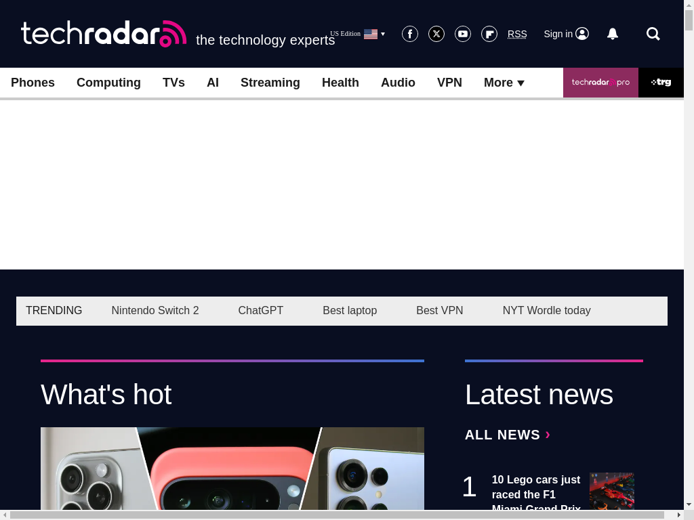Click the scroll left arrow on horizontal scrollbar
This screenshot has height=520, width=694.
pos(4,515)
